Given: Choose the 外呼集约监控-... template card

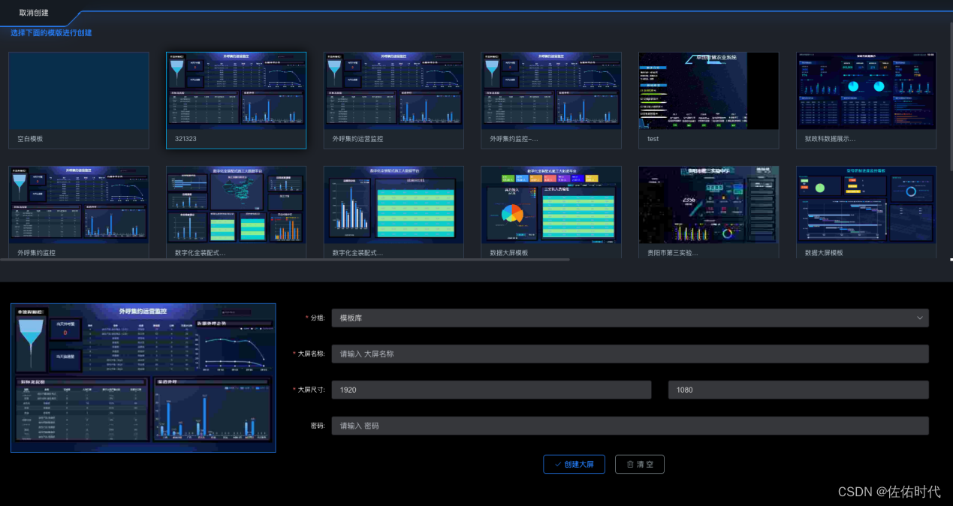Looking at the screenshot, I should [x=551, y=101].
